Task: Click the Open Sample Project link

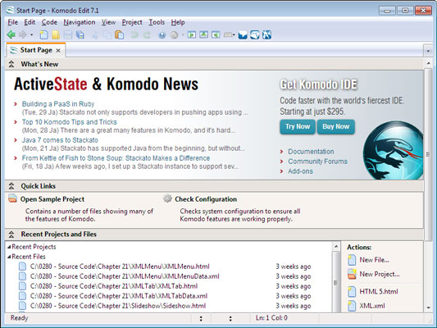Action: 52,199
